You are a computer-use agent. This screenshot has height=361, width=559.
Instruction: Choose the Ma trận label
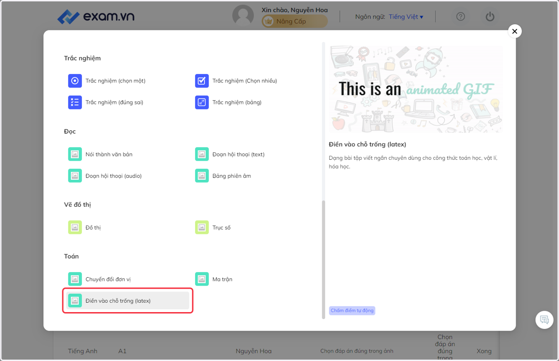(222, 279)
